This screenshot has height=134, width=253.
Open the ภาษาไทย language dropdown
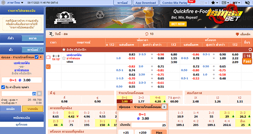coord(15,3)
